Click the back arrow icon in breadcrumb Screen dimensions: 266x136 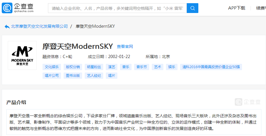[7, 27]
